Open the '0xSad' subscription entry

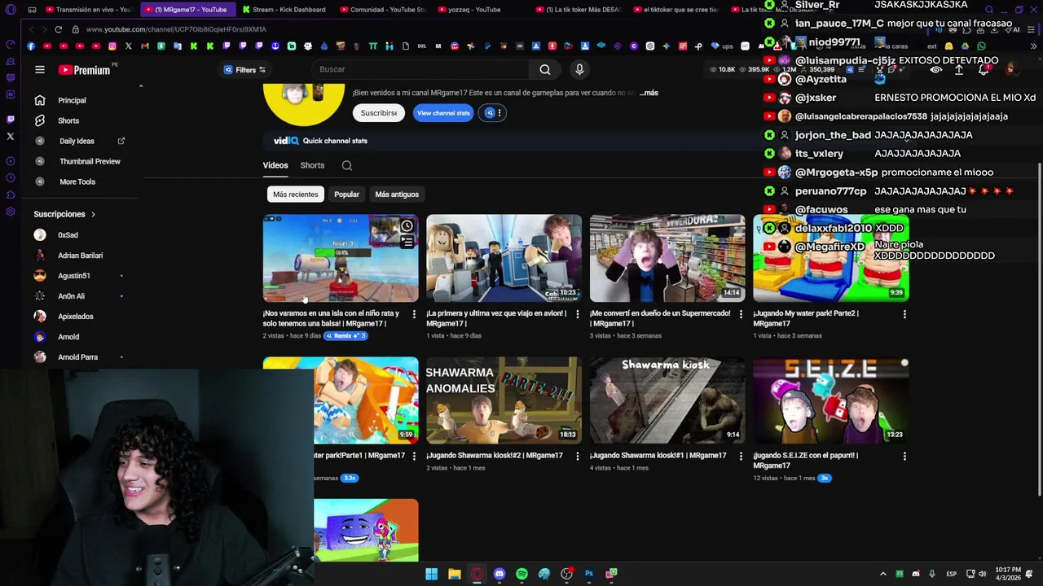pos(68,235)
